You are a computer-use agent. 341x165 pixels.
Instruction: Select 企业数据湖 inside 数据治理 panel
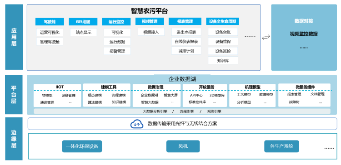click(150, 95)
